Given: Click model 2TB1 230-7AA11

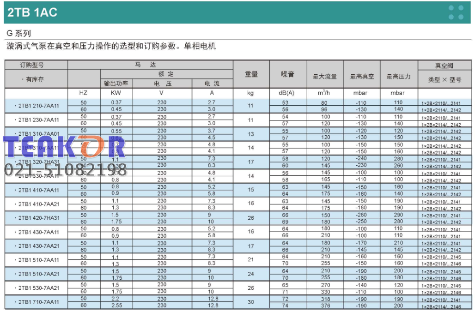Looking at the screenshot, I should [38, 120].
